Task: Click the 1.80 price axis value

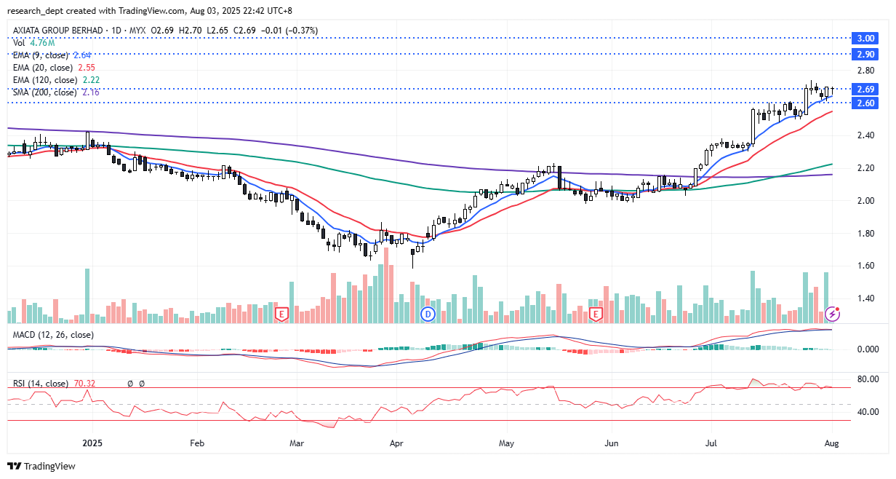Action: (865, 234)
